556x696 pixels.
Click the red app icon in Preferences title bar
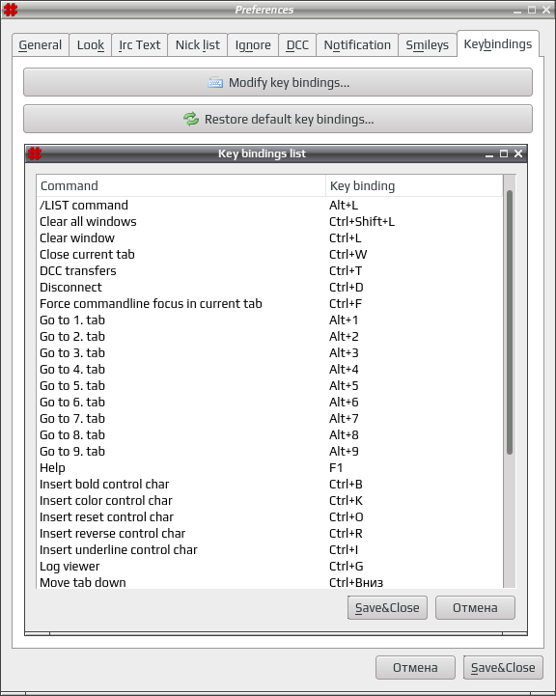click(11, 10)
